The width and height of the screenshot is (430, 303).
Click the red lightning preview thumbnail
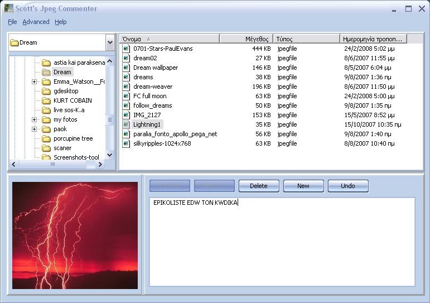point(75,235)
